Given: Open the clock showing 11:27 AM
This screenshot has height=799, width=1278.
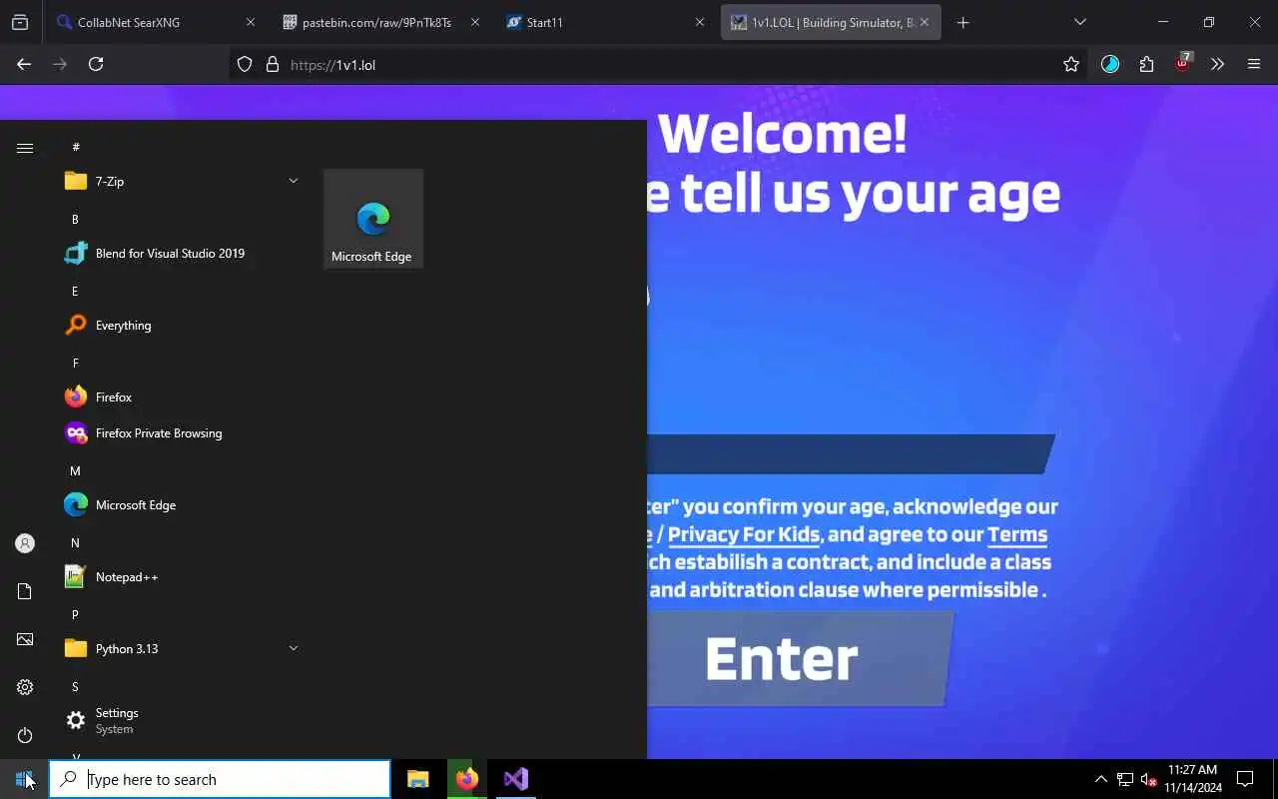Looking at the screenshot, I should click(x=1193, y=779).
